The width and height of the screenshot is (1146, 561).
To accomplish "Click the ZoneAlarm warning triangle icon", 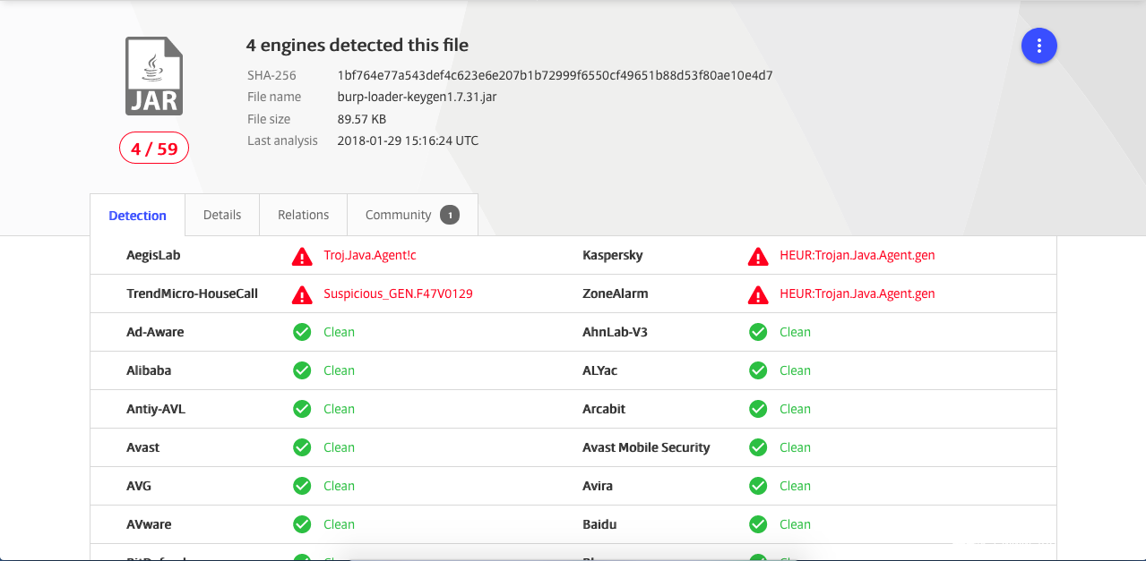I will (758, 294).
